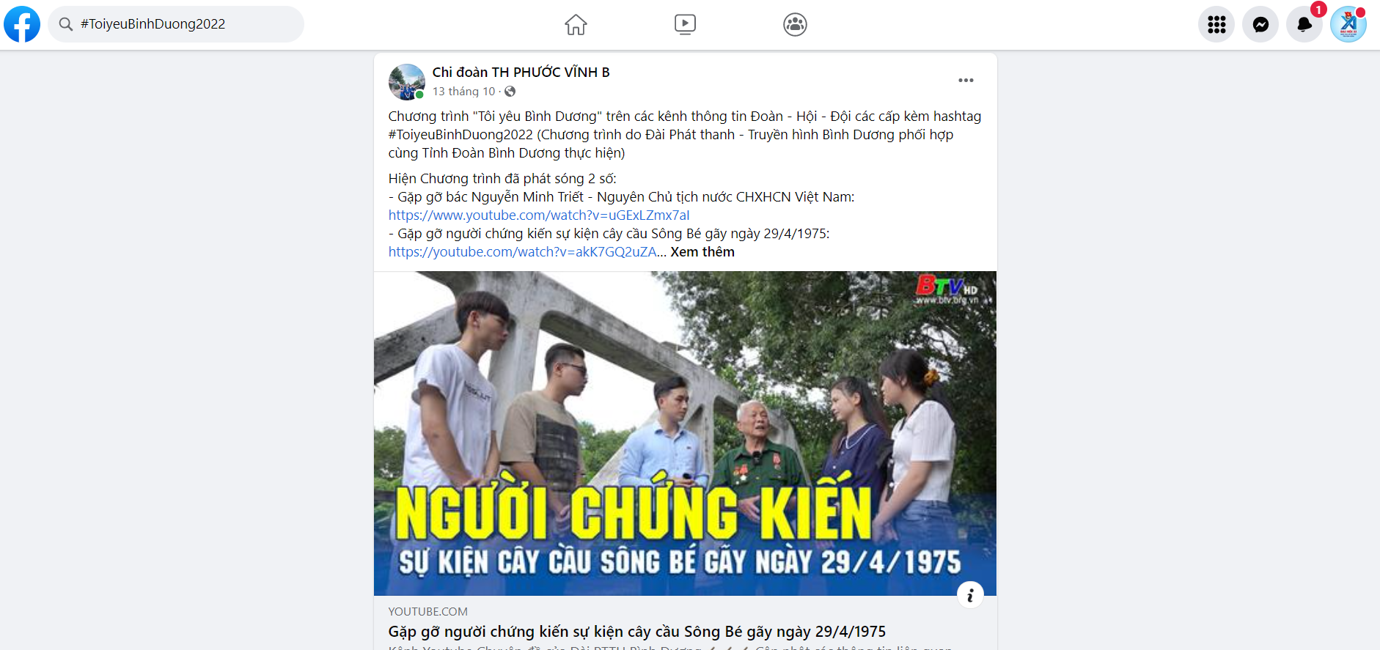Click the Facebook logo icon
The width and height of the screenshot is (1380, 650).
point(22,24)
